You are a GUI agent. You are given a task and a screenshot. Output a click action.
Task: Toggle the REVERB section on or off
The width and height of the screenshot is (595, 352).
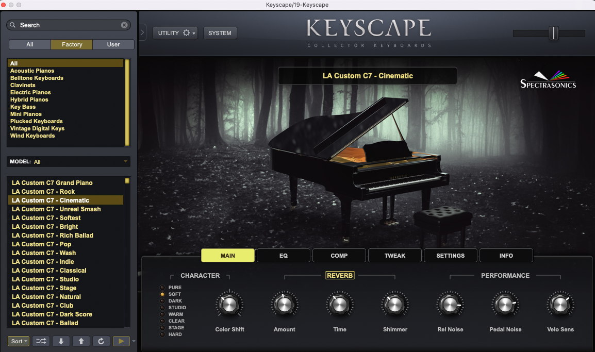pos(340,275)
